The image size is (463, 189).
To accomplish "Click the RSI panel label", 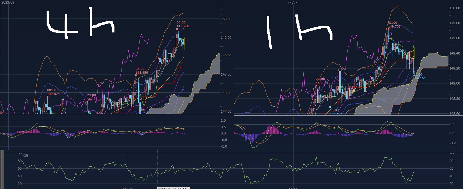I will [25, 155].
